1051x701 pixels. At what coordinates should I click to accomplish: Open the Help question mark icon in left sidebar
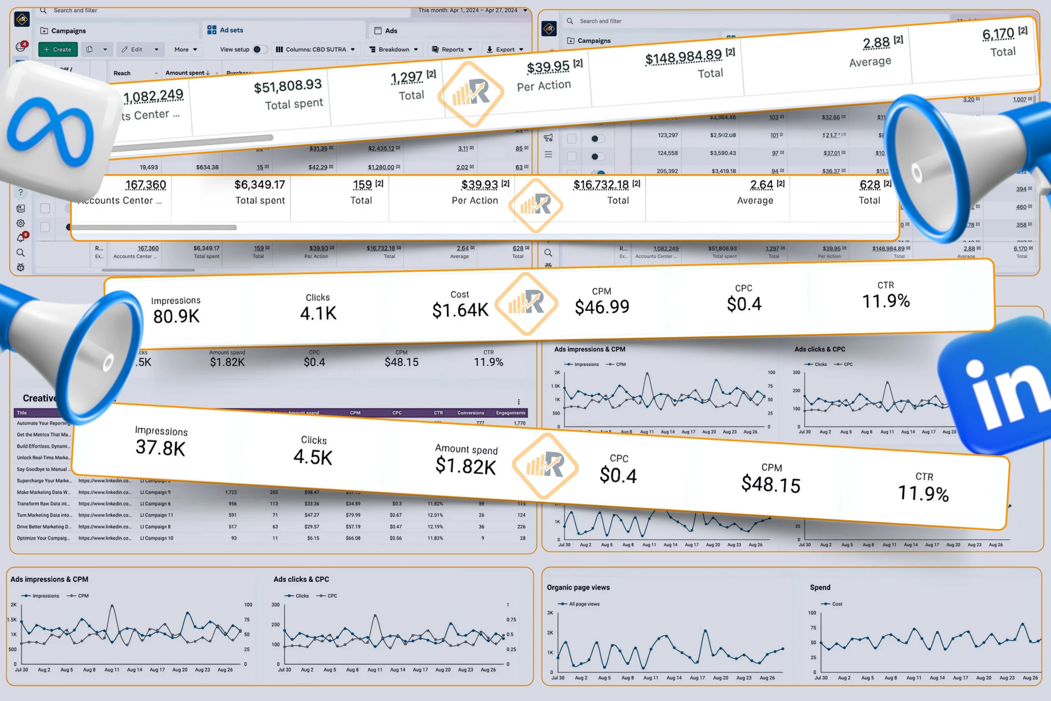click(x=21, y=193)
